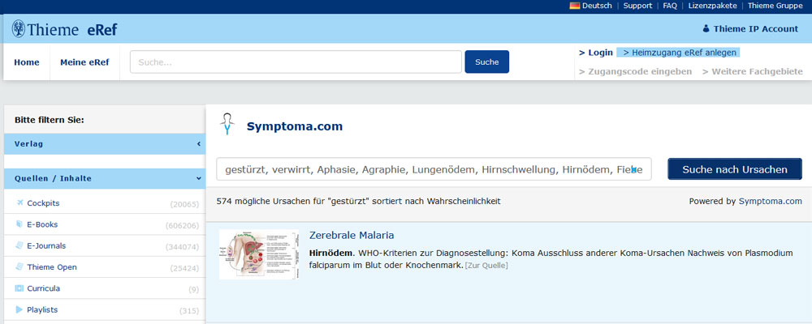Filter by E-Journals (344074)
The width and height of the screenshot is (812, 324).
105,245
